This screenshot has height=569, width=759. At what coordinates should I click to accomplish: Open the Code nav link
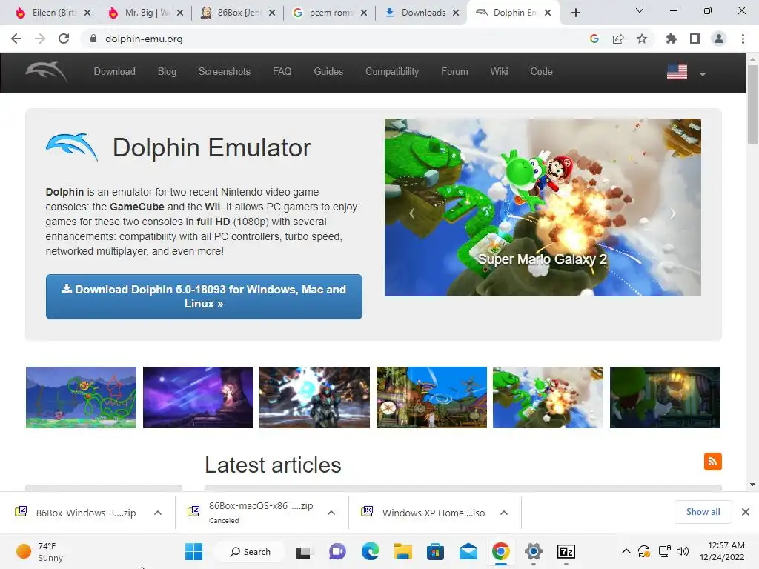coord(541,72)
